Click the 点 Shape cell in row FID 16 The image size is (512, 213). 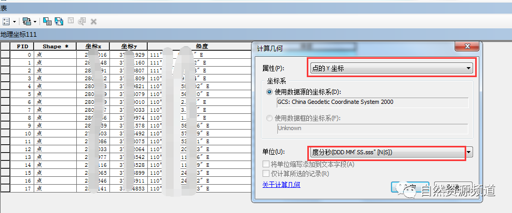(x=55, y=180)
